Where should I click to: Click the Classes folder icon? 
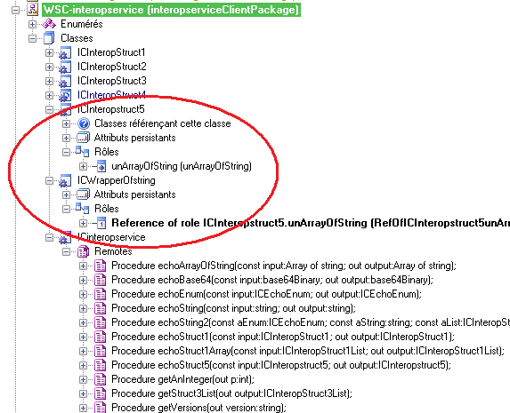tap(49, 38)
